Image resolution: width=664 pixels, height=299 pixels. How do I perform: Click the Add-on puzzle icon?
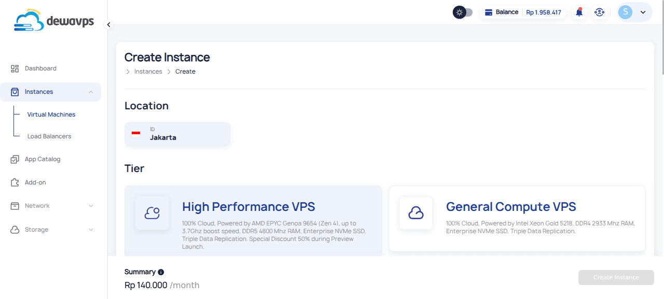click(x=15, y=182)
